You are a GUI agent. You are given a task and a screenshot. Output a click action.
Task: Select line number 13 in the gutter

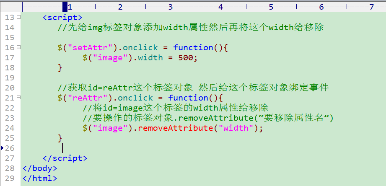click(x=10, y=18)
